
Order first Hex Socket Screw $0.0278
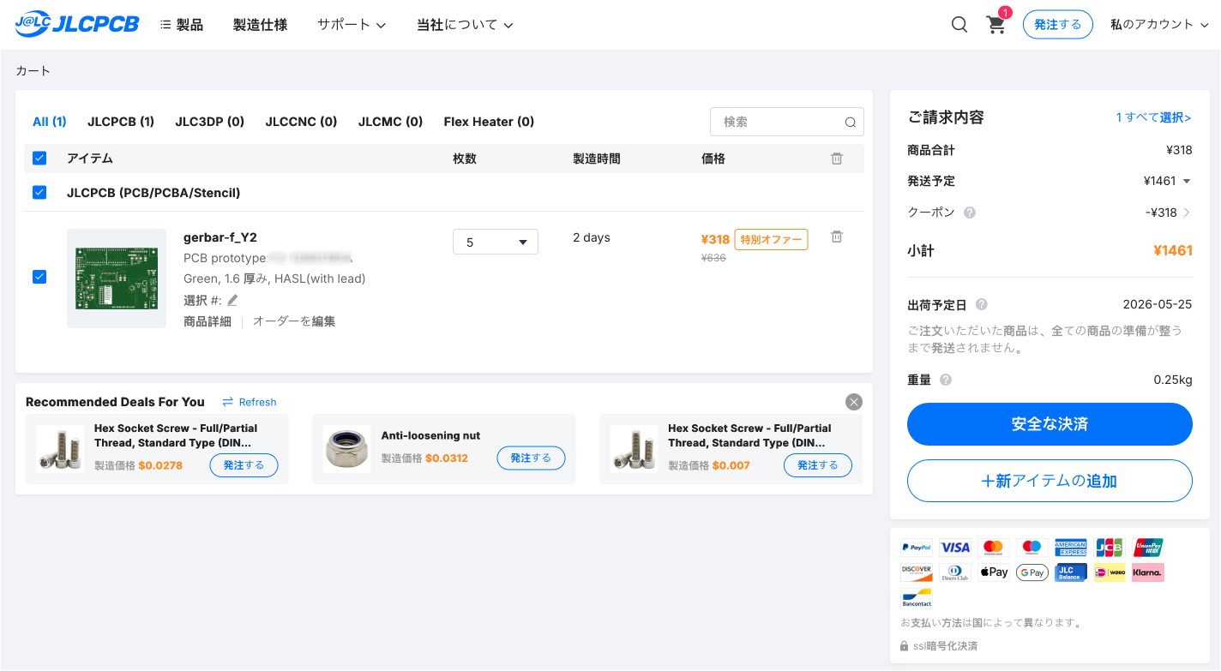(x=244, y=465)
